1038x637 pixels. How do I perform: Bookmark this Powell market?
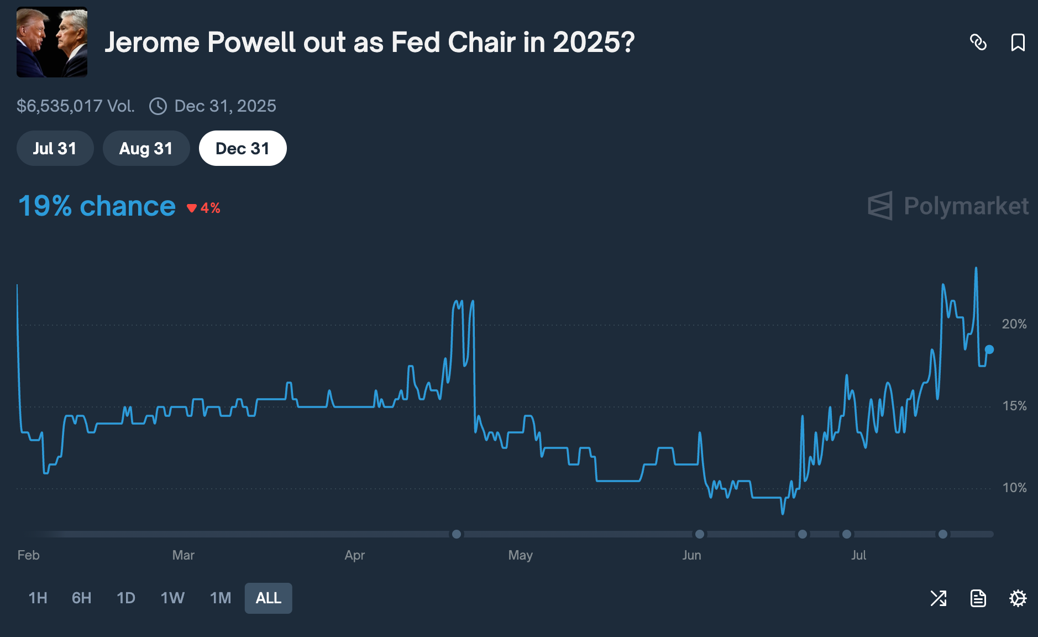coord(1018,42)
